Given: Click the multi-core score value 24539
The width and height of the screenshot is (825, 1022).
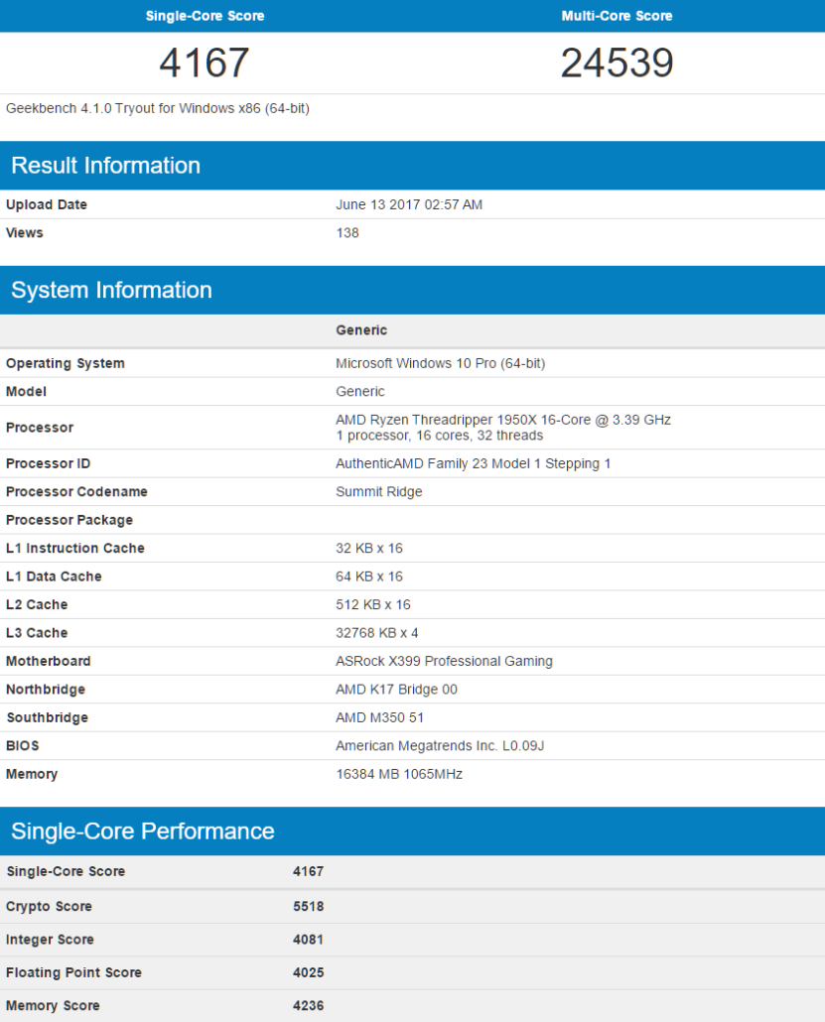Looking at the screenshot, I should (617, 63).
